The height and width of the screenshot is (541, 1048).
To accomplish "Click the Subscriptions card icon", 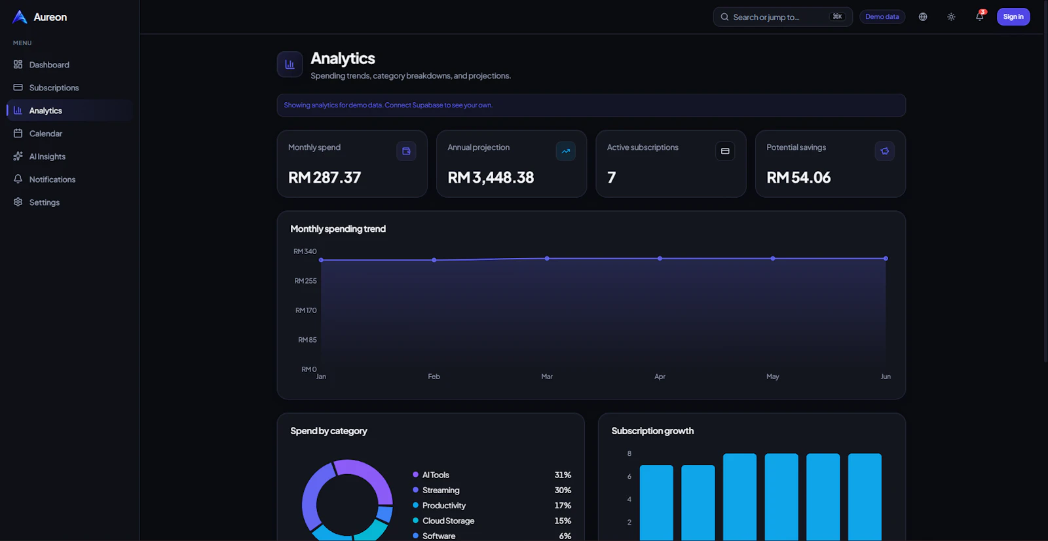I will click(x=18, y=87).
